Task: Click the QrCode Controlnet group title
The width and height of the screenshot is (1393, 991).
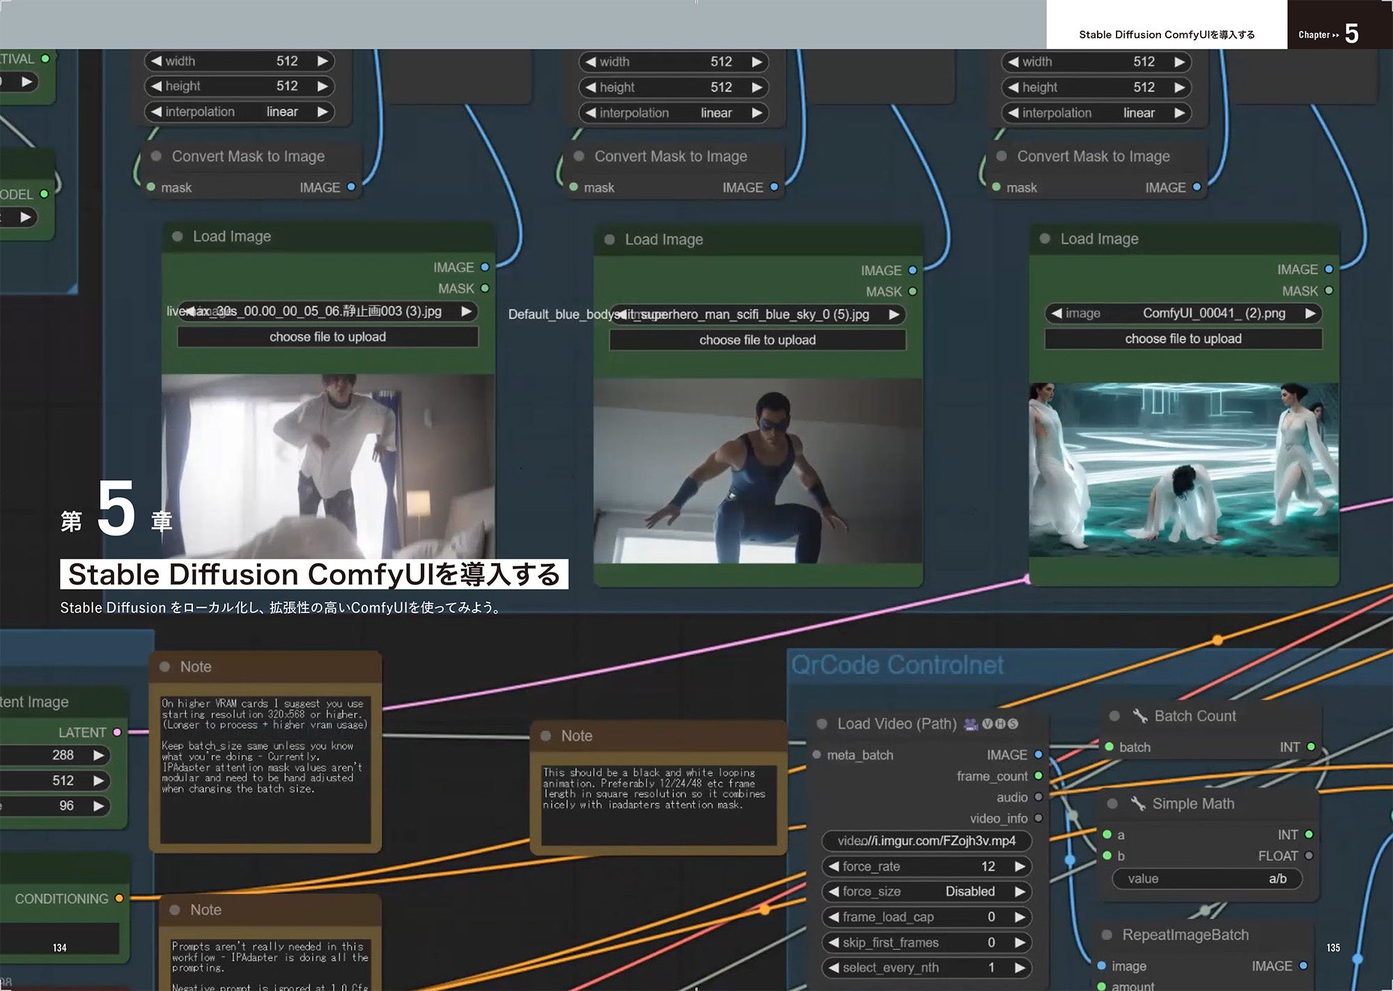Action: pyautogui.click(x=897, y=665)
